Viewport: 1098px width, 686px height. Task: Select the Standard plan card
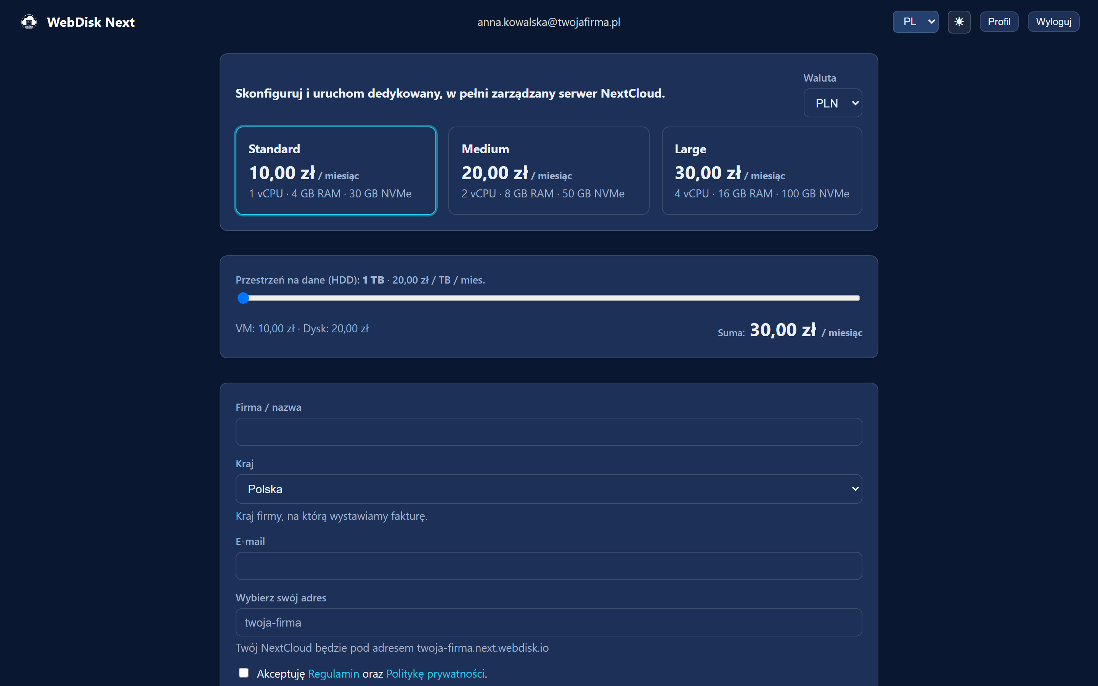click(336, 171)
